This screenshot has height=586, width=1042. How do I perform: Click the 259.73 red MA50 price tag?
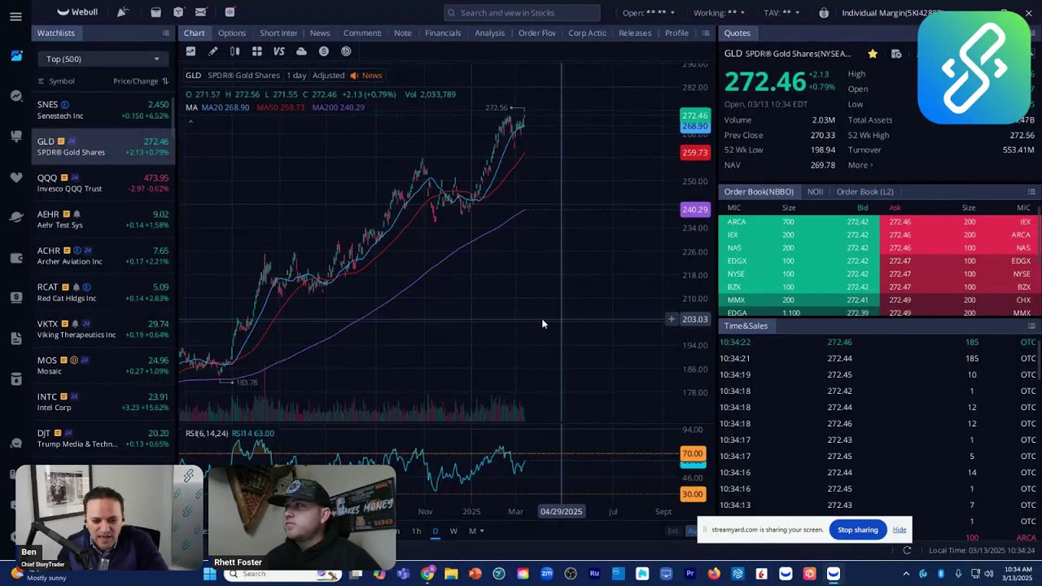click(x=695, y=153)
